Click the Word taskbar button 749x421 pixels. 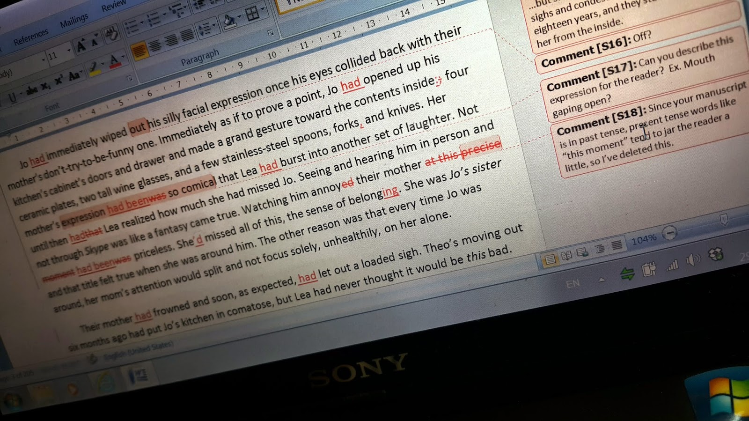tap(139, 375)
